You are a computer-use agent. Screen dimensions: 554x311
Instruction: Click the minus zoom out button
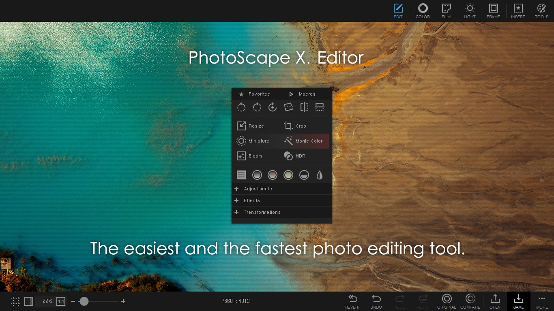pos(73,301)
